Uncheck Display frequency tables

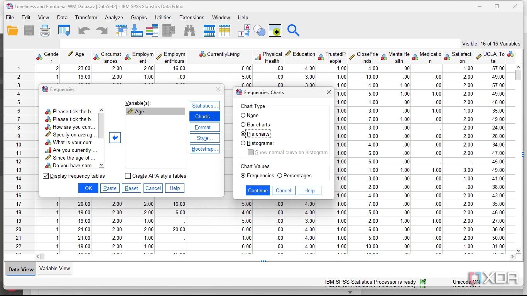46,176
